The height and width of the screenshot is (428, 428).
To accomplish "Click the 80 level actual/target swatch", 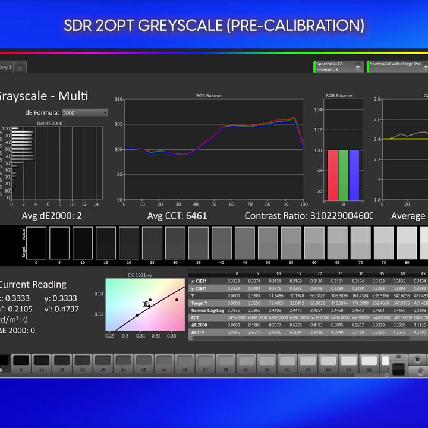I will 407,243.
